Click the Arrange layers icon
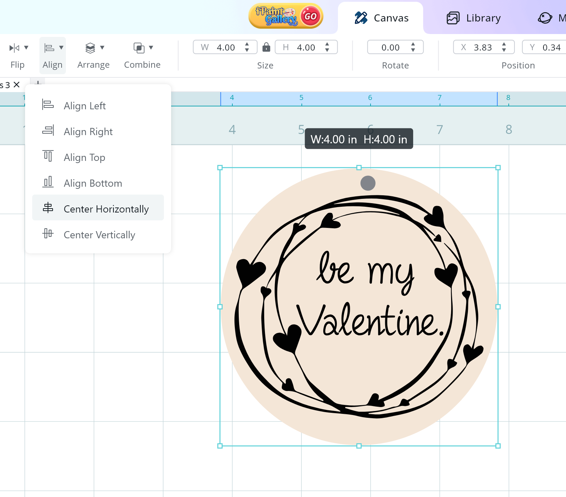Screen dimensions: 566x497 [90, 48]
